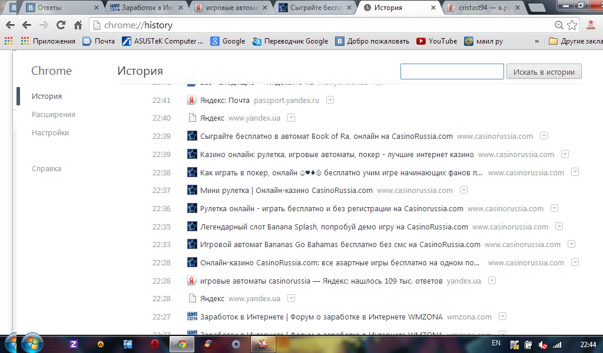Switch to the Сыграйте бесплатно tab
The height and width of the screenshot is (353, 603).
tap(314, 7)
